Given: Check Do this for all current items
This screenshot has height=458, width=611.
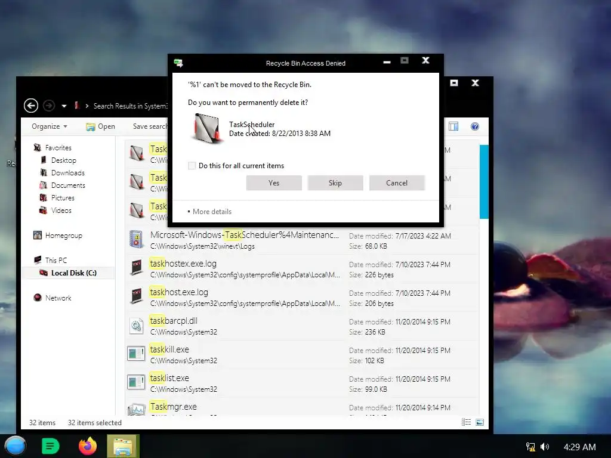Looking at the screenshot, I should point(192,166).
